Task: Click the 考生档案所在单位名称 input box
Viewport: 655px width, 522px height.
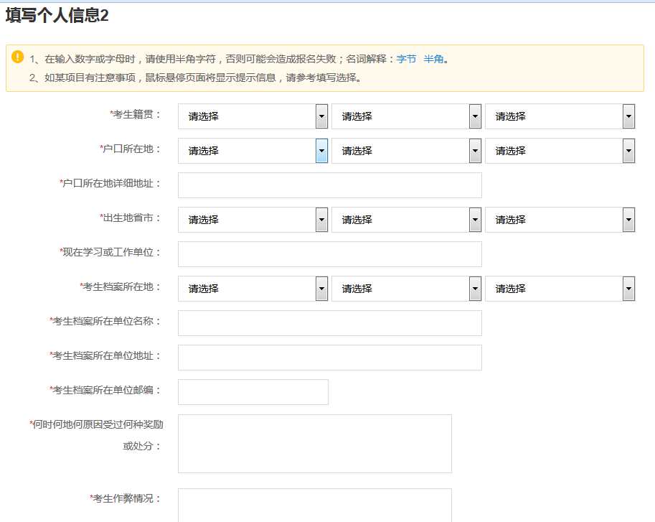Action: (x=329, y=323)
